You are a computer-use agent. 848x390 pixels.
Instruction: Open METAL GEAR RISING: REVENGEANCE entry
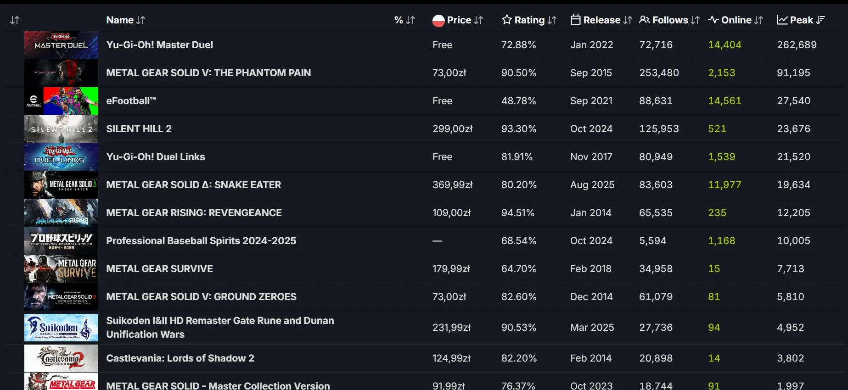194,213
